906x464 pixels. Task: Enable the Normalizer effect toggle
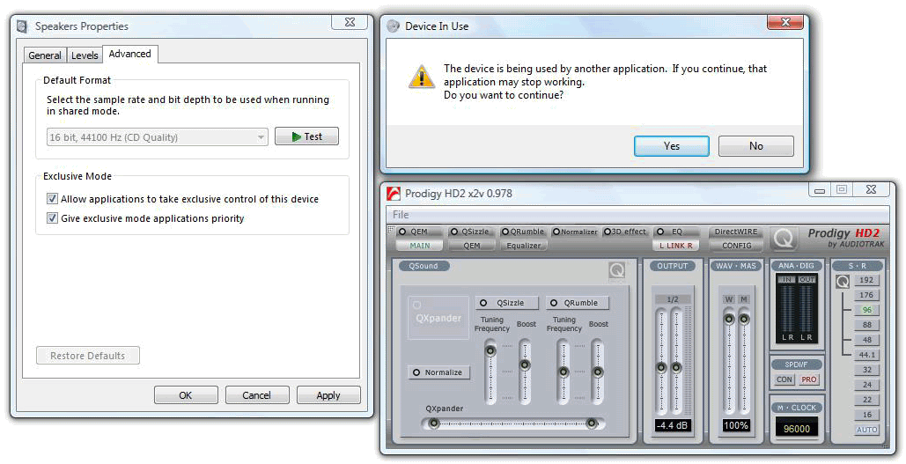click(x=575, y=232)
